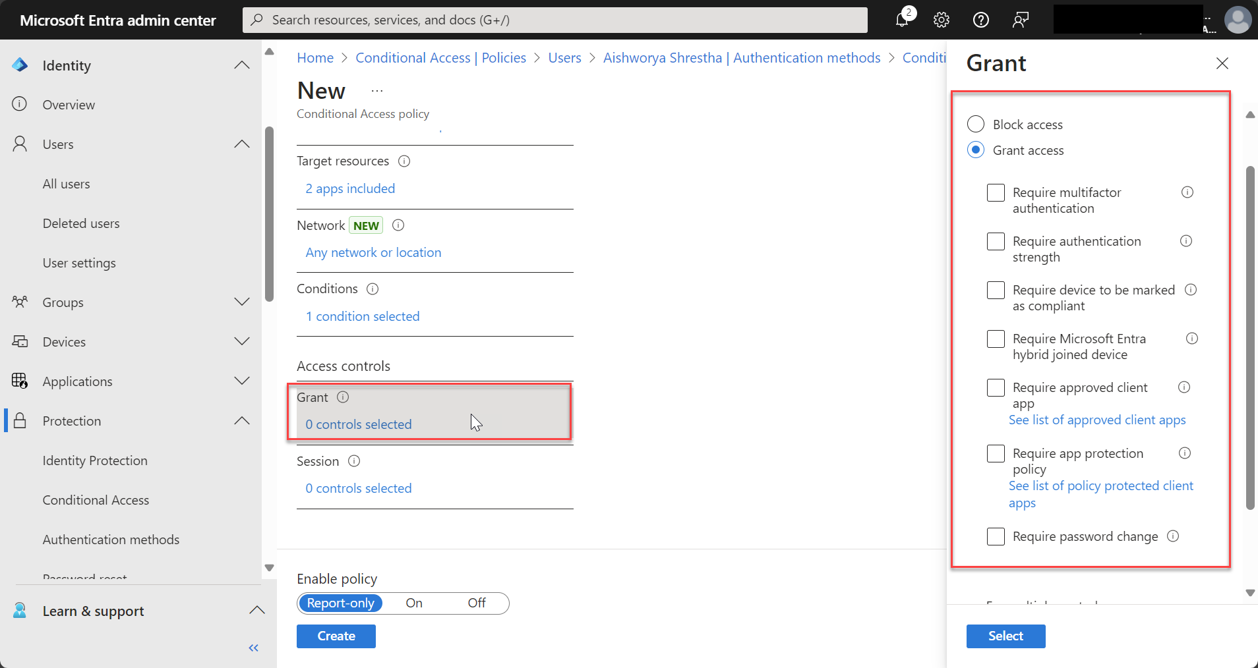Open User settings in sidebar
The height and width of the screenshot is (668, 1258).
pos(79,263)
